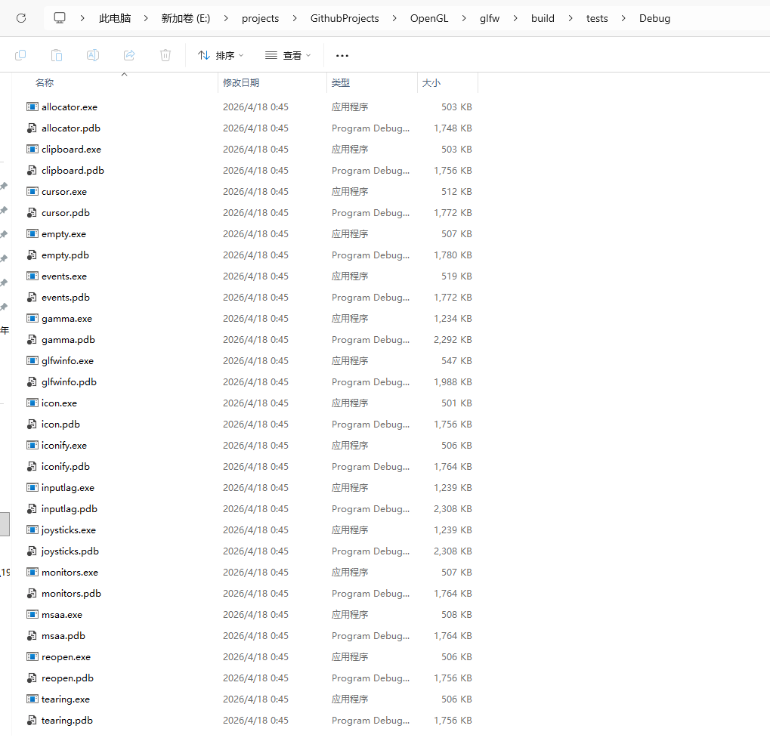This screenshot has width=770, height=741.
Task: Click the Share toolbar icon
Action: tap(129, 55)
